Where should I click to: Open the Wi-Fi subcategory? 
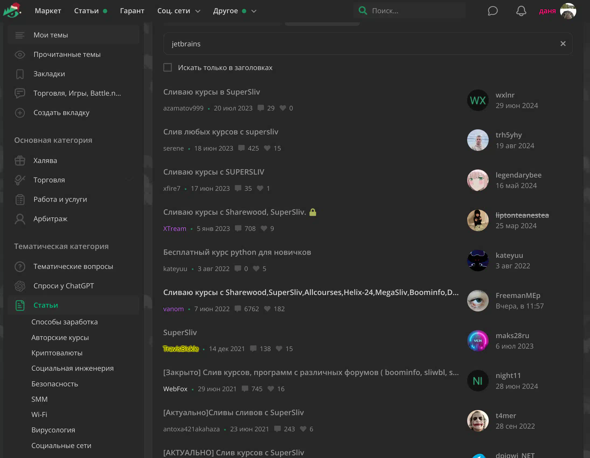click(x=39, y=415)
